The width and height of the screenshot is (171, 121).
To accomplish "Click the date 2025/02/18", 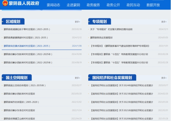I will 77,29.
